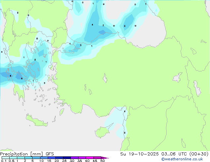210x162 pixels.
Task: Click the 25–30 mm darkest navy legend swatch
Action: [67, 158]
